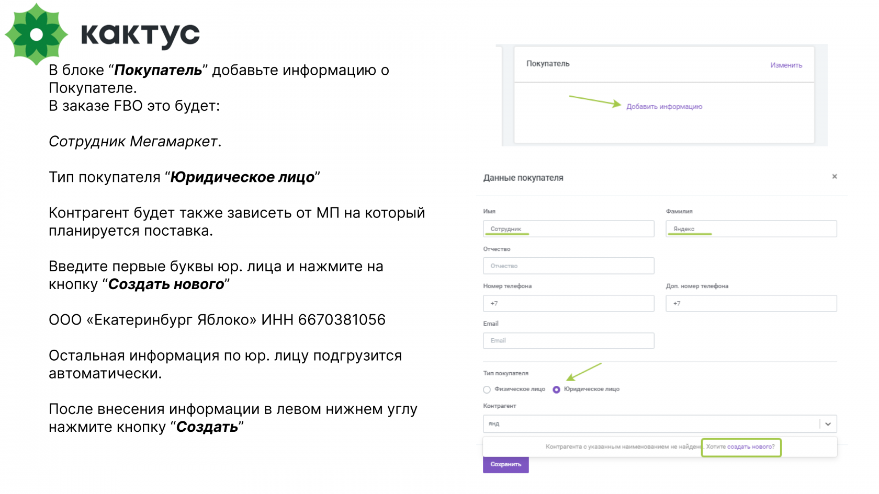The height and width of the screenshot is (494, 879).
Task: Click the Добавить информацию link
Action: tap(664, 107)
